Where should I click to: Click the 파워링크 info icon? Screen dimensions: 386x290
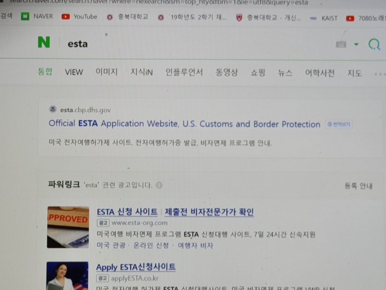[x=159, y=185]
